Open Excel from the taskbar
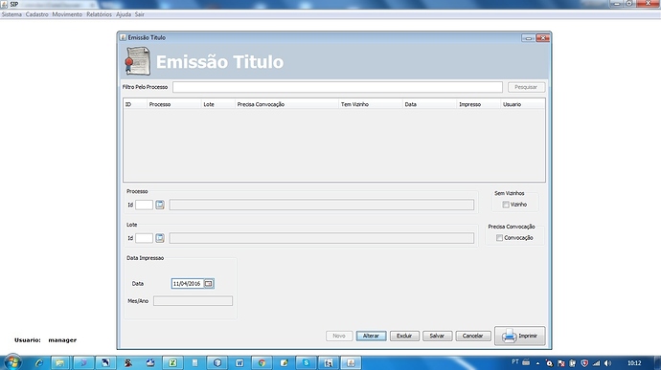This screenshot has width=661, height=370. point(172,363)
